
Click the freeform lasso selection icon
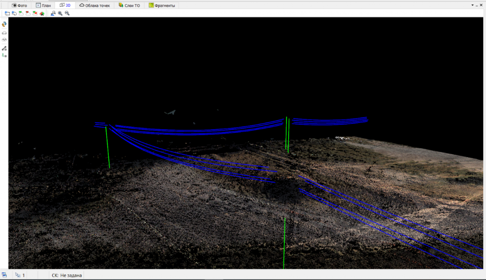(x=14, y=13)
